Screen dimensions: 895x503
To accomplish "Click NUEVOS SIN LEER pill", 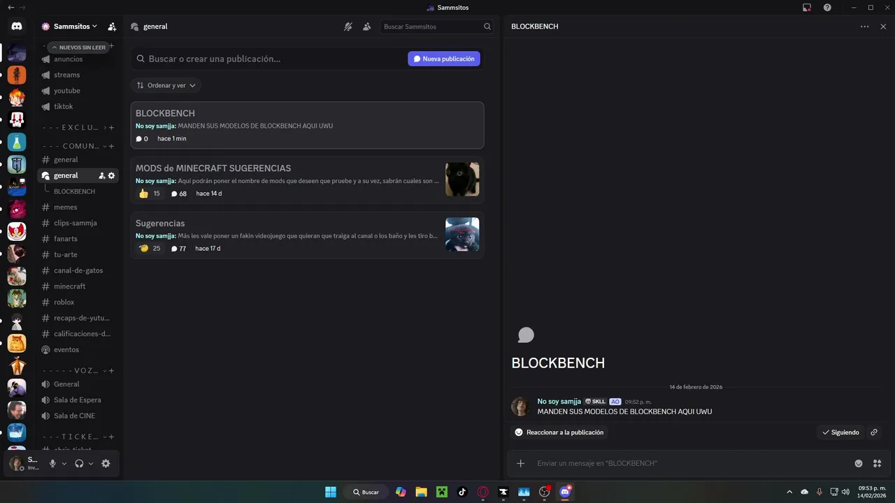I will click(78, 48).
